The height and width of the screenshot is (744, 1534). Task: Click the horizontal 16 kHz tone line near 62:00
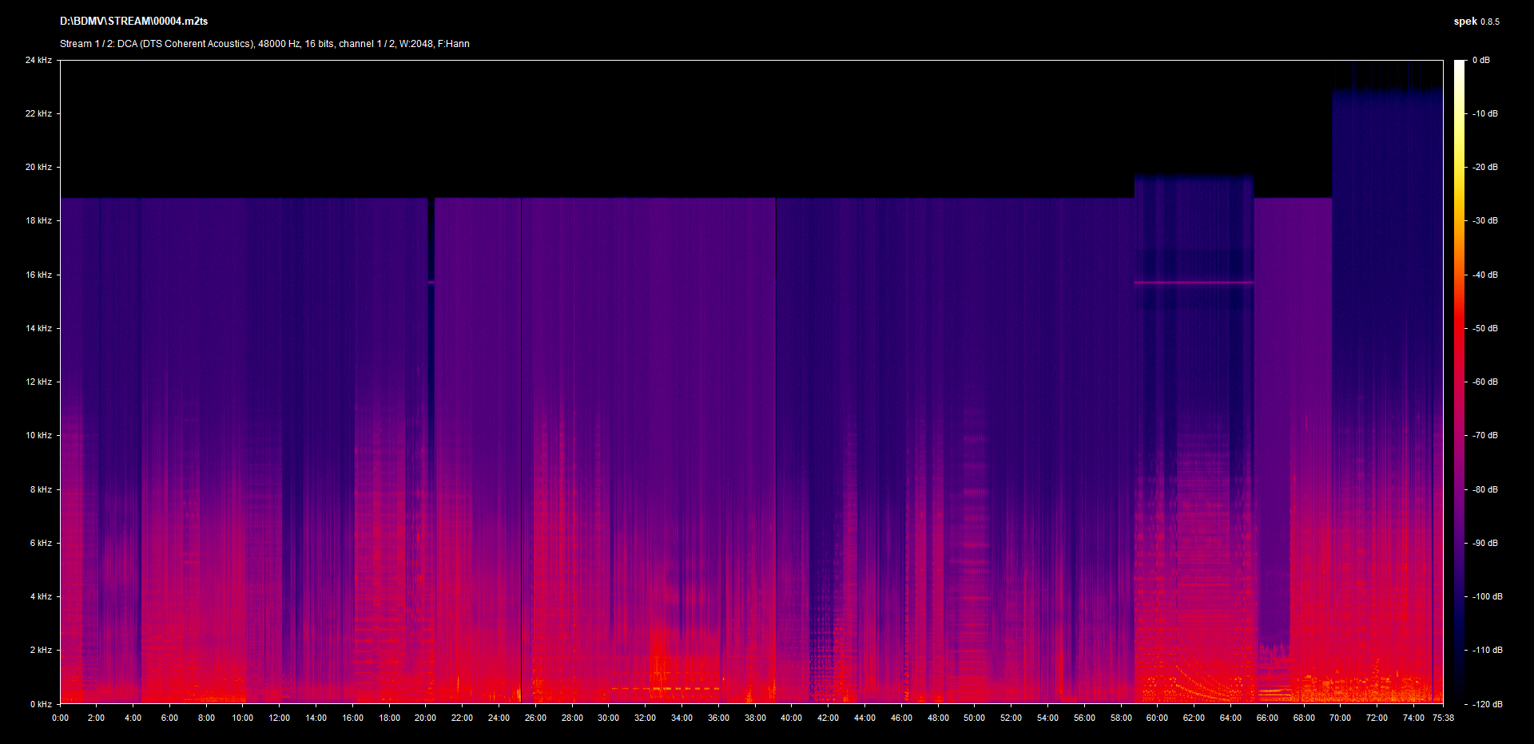pyautogui.click(x=1194, y=283)
